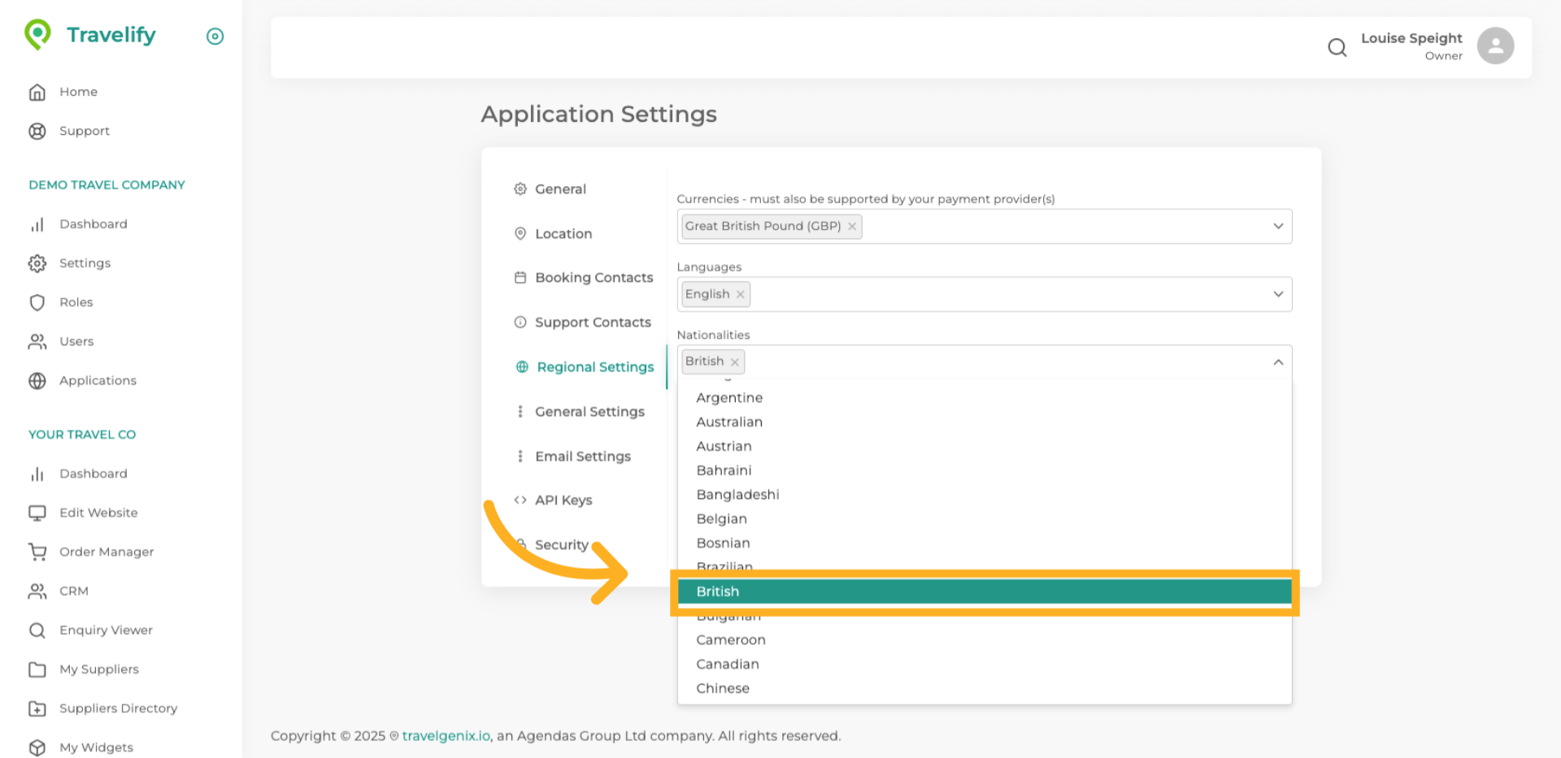Remove the English language chip
The height and width of the screenshot is (758, 1561).
click(740, 294)
